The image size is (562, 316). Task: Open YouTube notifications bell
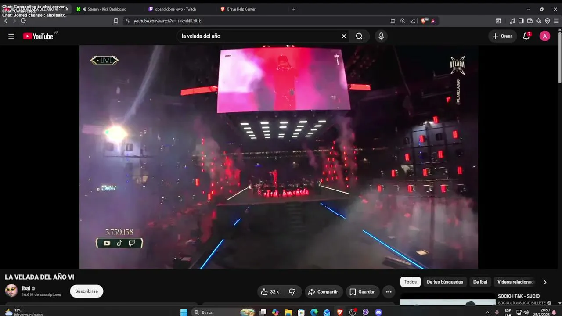(x=526, y=36)
